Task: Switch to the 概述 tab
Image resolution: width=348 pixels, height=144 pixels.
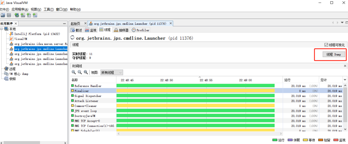Action: point(76,30)
